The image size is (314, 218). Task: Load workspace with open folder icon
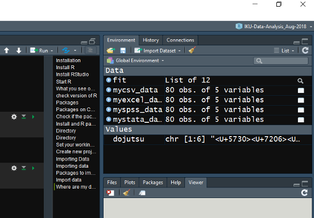tap(111, 50)
